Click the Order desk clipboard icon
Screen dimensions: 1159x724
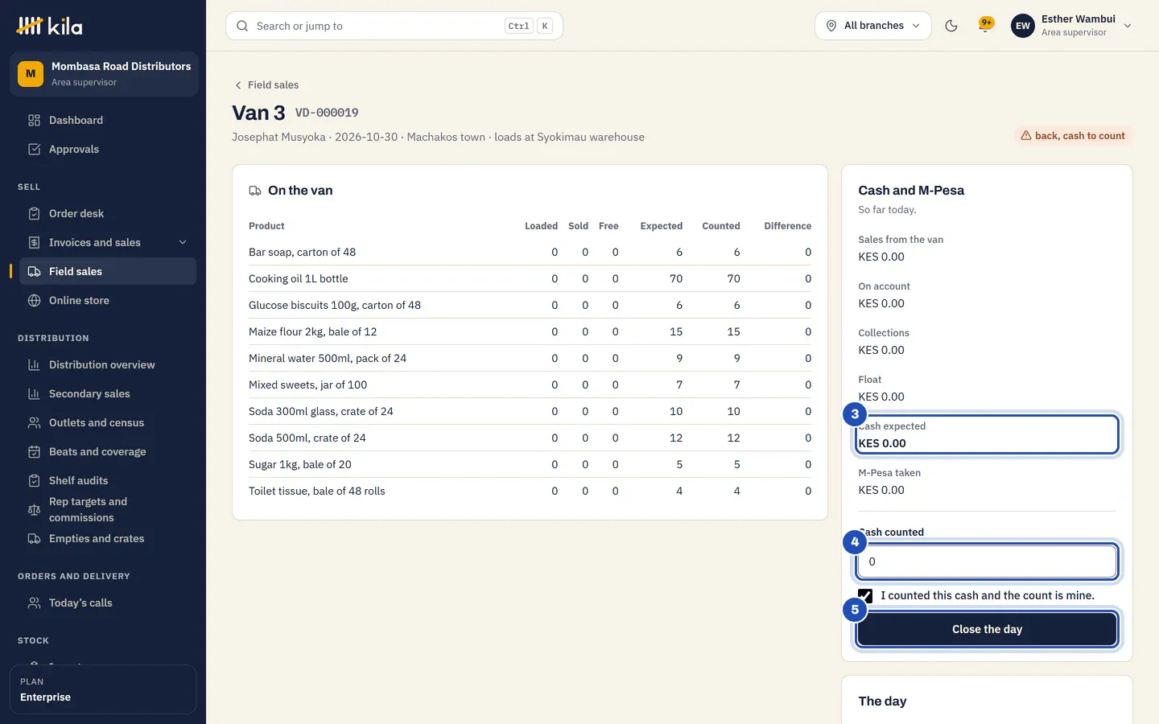coord(34,214)
